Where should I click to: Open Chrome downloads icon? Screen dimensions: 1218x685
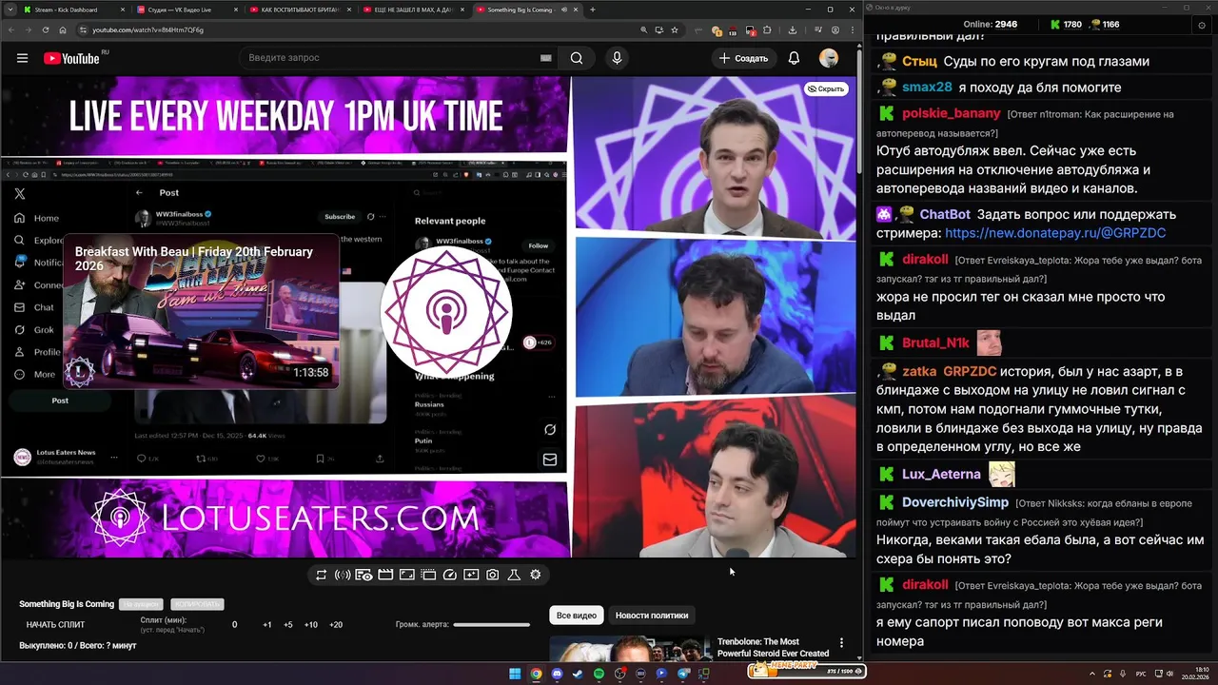pyautogui.click(x=793, y=29)
